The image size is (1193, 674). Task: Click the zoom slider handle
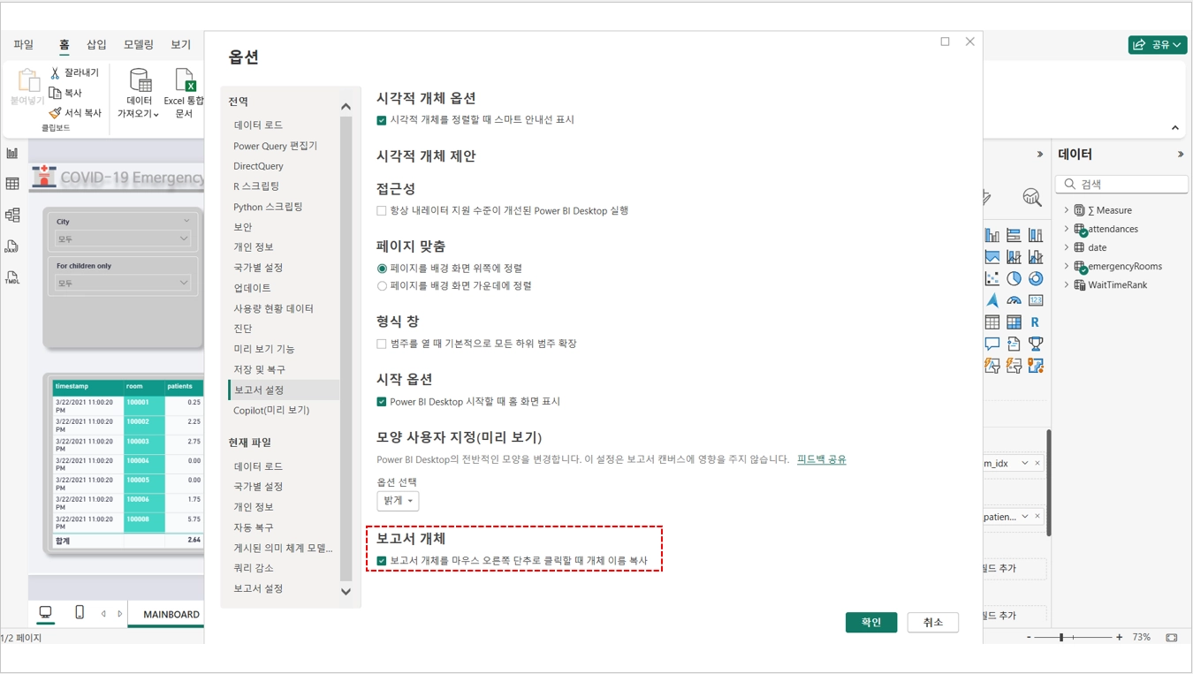click(x=1061, y=637)
